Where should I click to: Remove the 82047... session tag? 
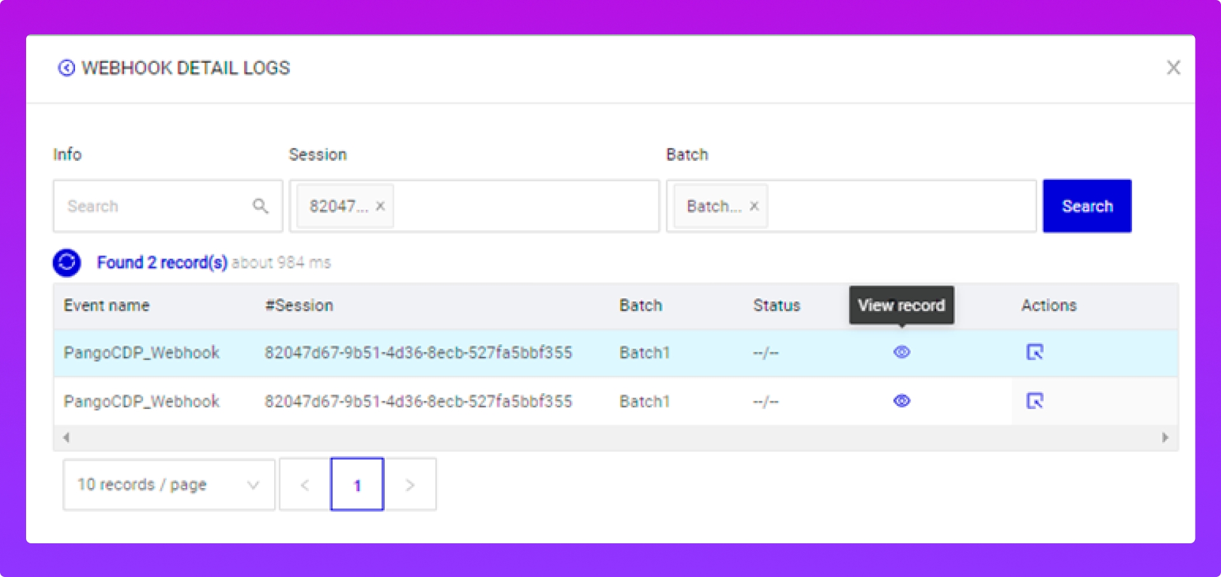pos(380,206)
